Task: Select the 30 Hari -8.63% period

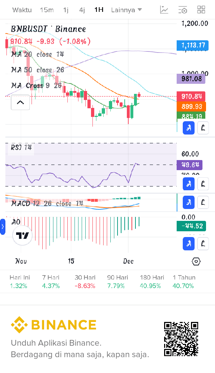Action: tap(85, 282)
